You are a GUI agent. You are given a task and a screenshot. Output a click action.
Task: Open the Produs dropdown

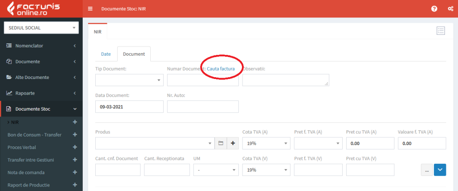(x=155, y=143)
